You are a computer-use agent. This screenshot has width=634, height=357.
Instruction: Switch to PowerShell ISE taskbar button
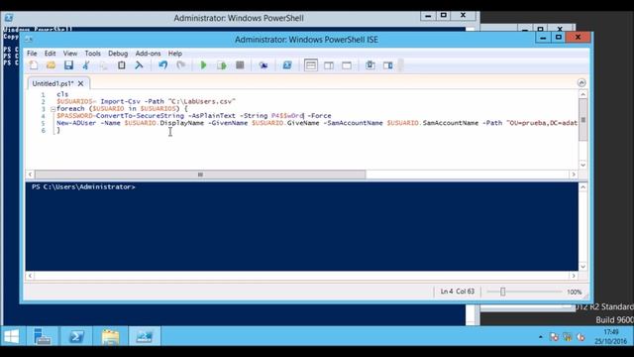click(145, 336)
